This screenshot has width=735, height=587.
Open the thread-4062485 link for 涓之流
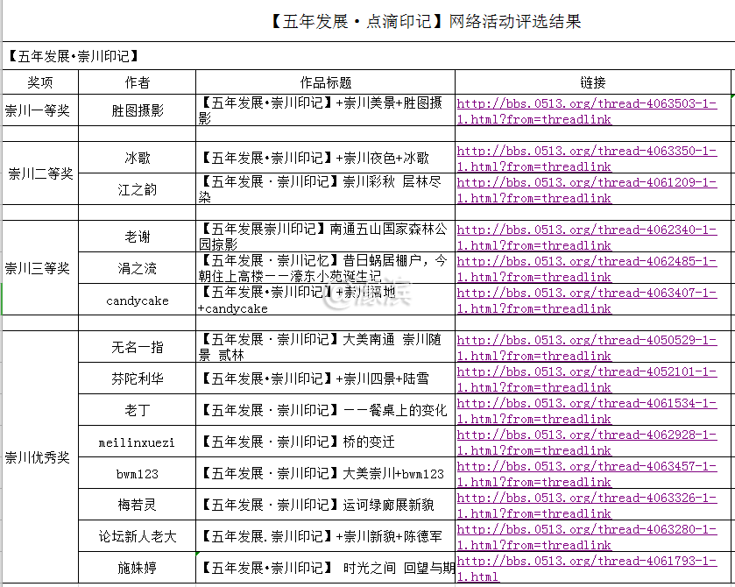[x=591, y=269]
